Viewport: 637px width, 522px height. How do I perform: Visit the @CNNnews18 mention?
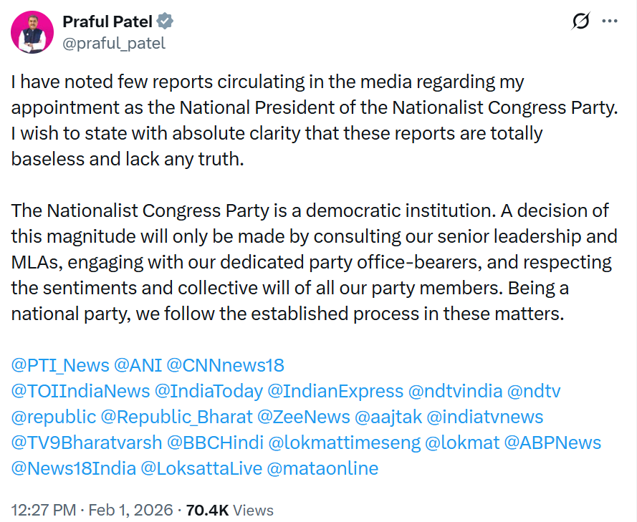225,365
